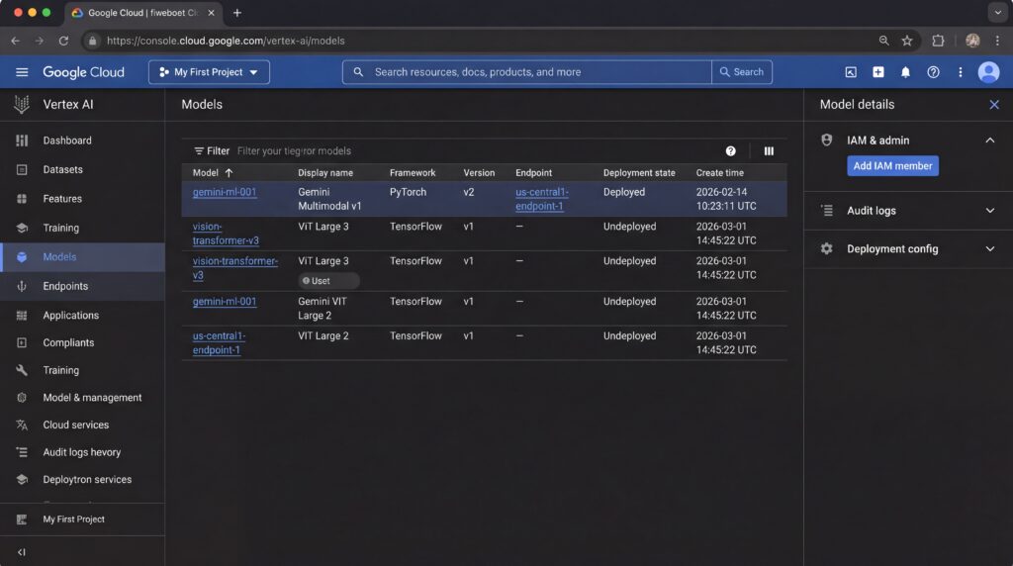The width and height of the screenshot is (1013, 566).
Task: Open table help question mark icon
Action: point(730,150)
